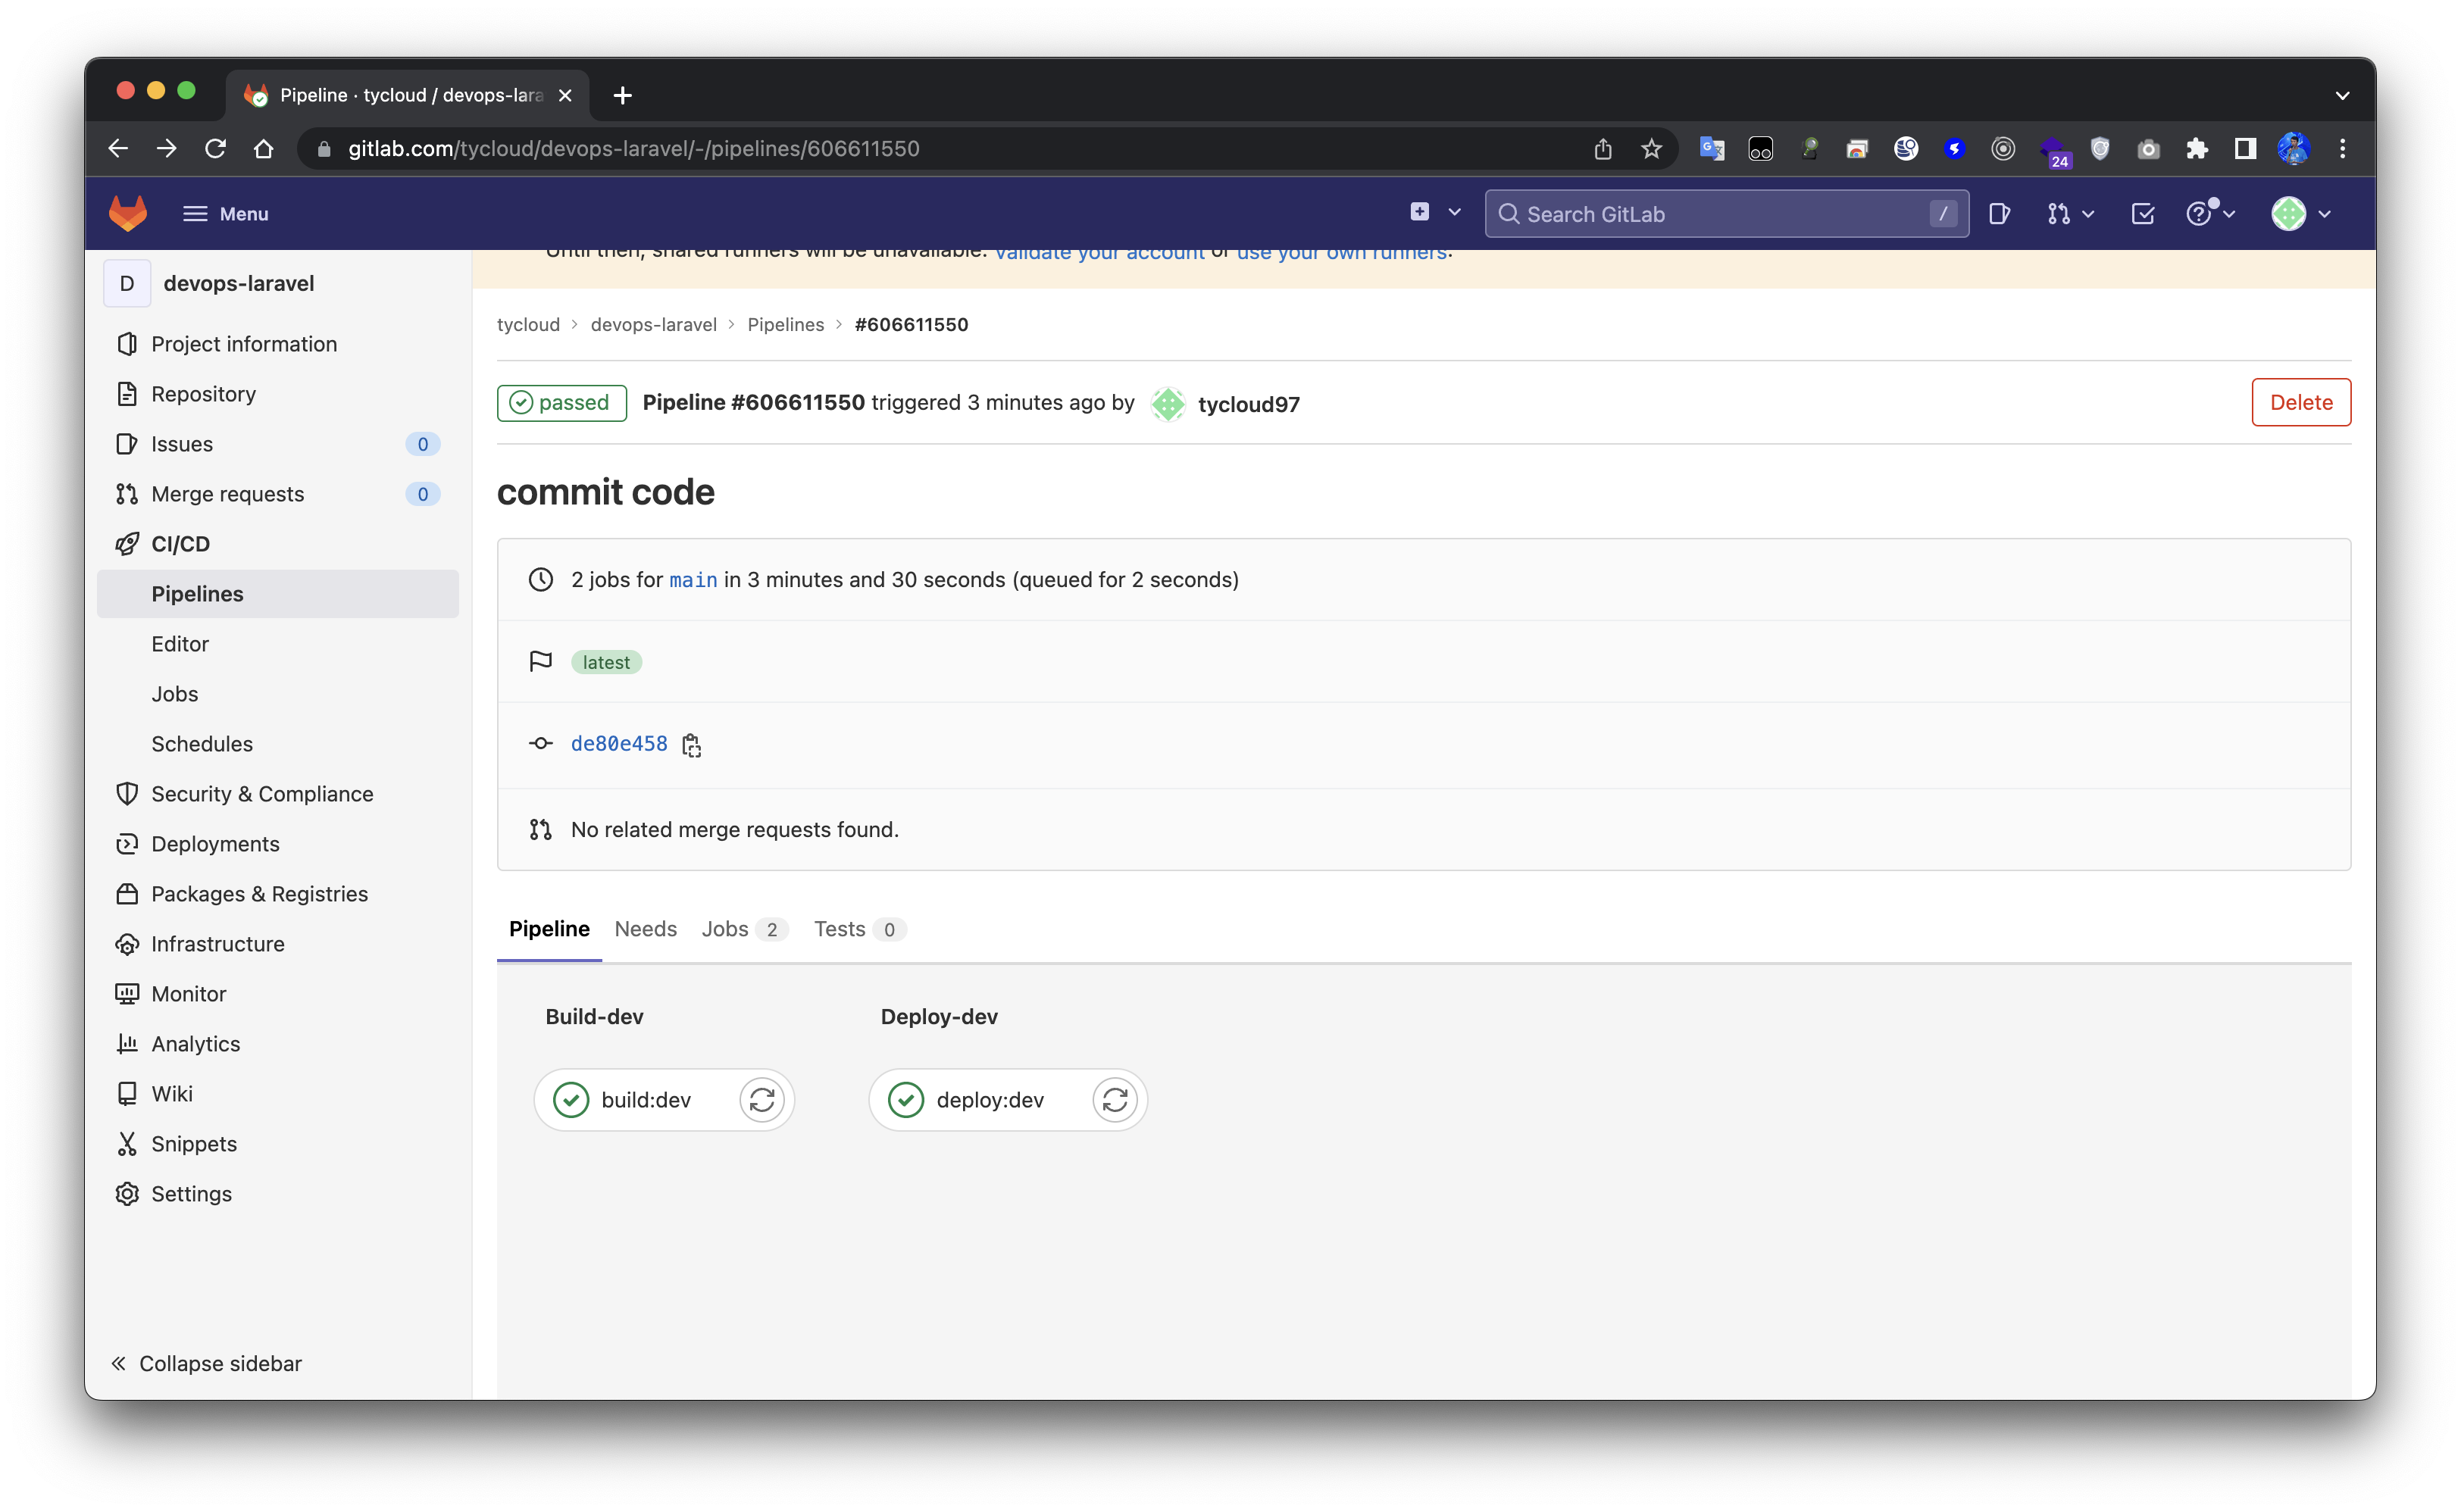
Task: Expand the Help menu dropdown
Action: (2209, 213)
